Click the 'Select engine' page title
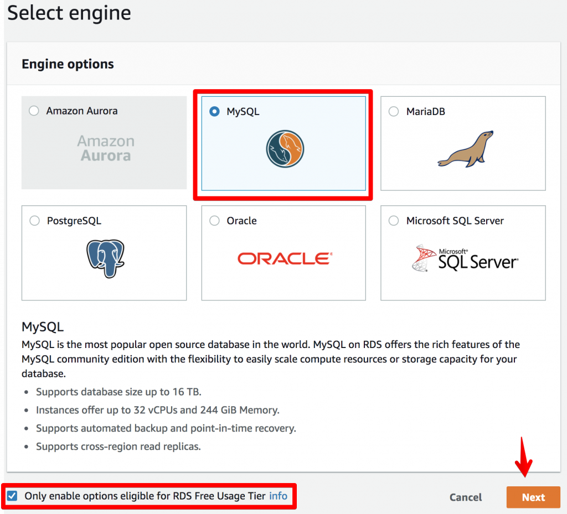The height and width of the screenshot is (514, 567). pos(69,13)
